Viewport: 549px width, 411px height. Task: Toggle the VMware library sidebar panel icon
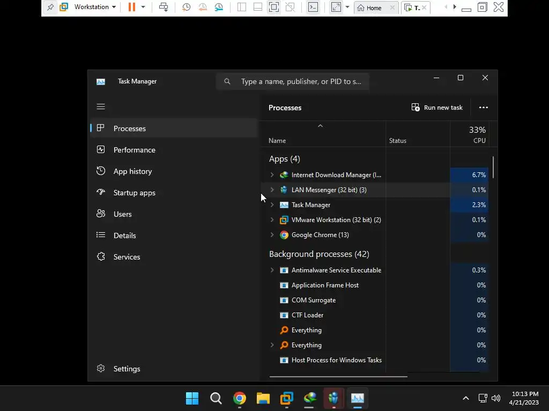[242, 7]
